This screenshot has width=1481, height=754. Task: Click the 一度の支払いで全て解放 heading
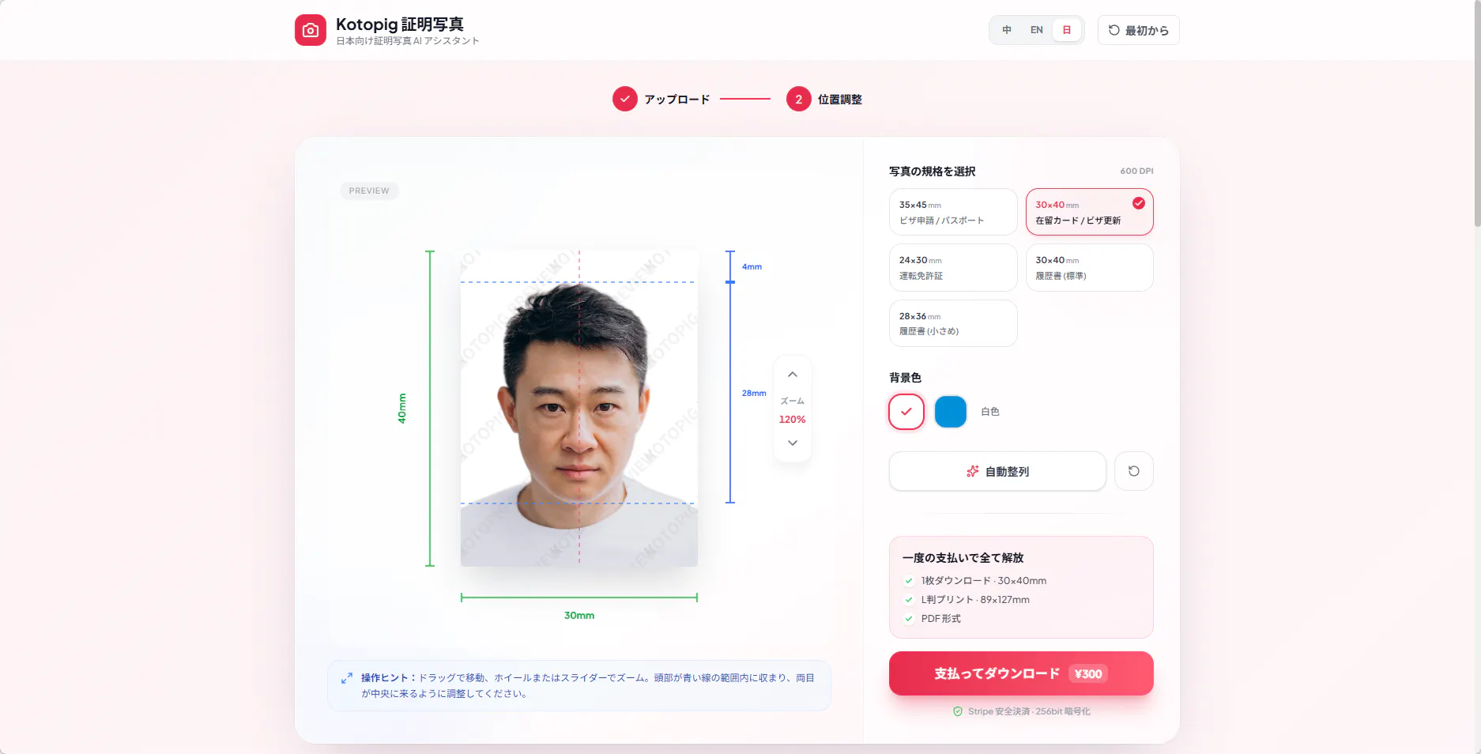click(963, 558)
